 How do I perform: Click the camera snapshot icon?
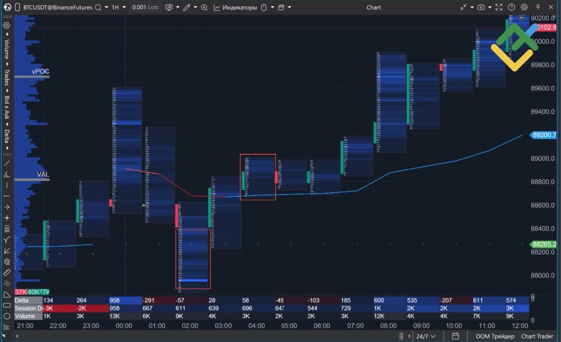pyautogui.click(x=481, y=7)
